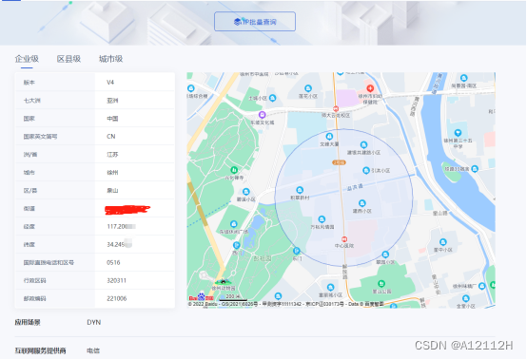Click the 富丽苑小区 building marker

coord(330,287)
